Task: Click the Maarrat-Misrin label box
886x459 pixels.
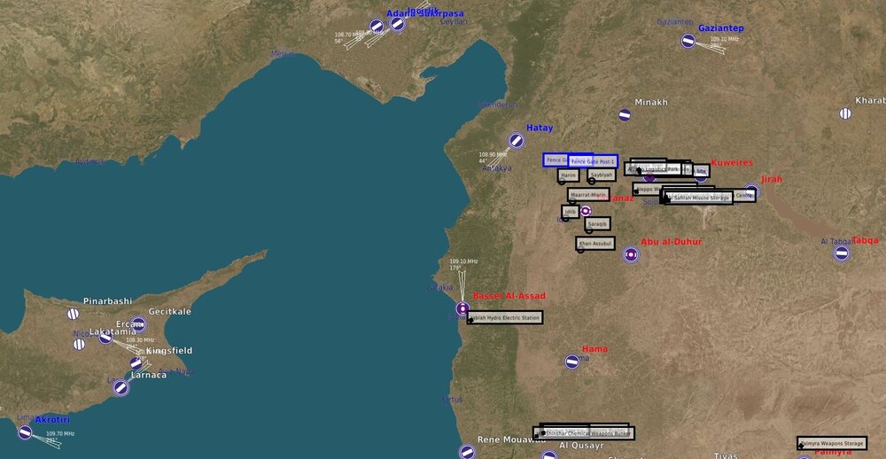Action: [x=588, y=194]
